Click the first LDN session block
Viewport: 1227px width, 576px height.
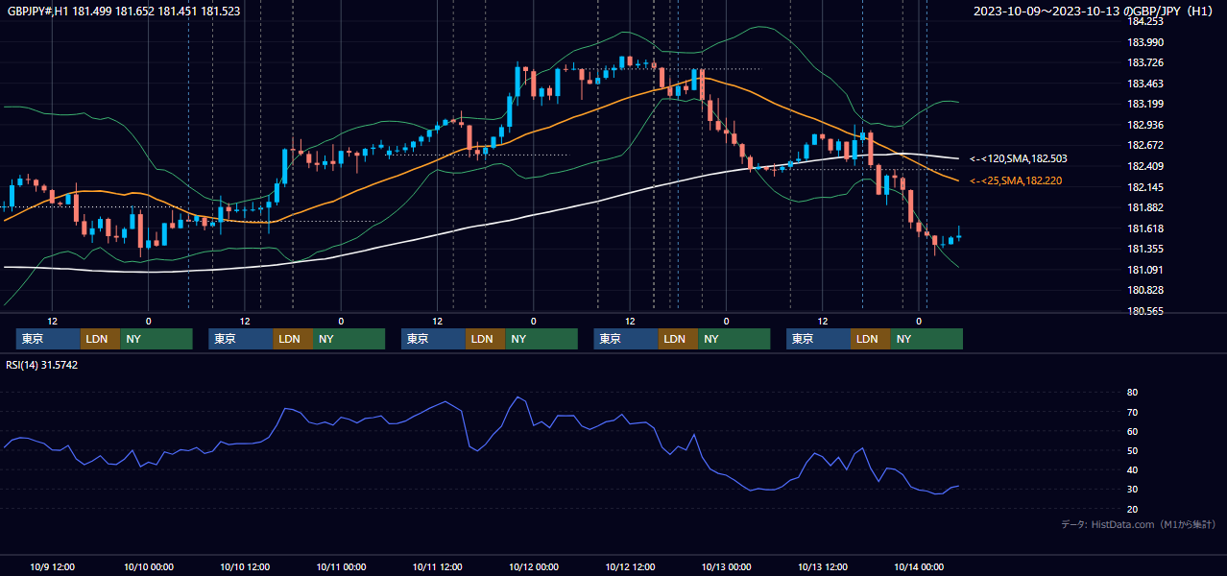[100, 339]
